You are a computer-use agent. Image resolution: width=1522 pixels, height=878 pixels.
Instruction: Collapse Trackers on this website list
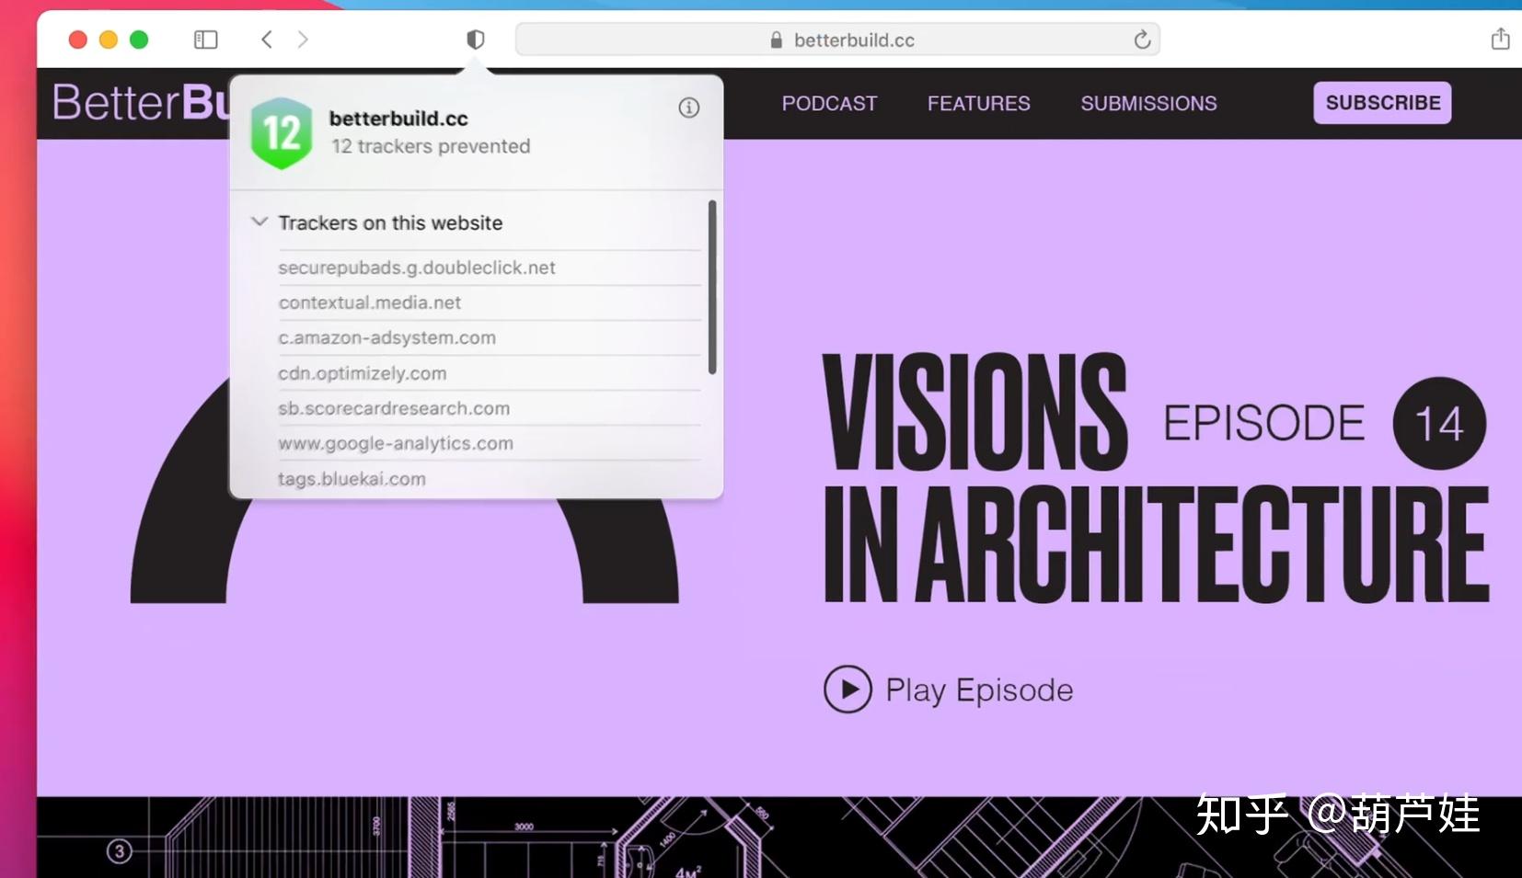[259, 222]
